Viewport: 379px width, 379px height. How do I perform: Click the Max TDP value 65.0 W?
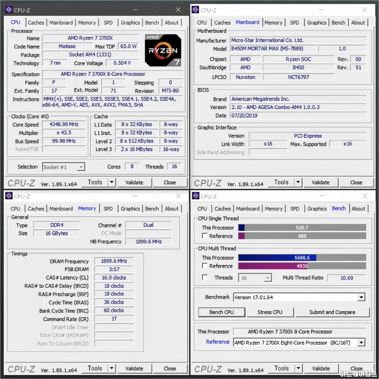[x=128, y=46]
